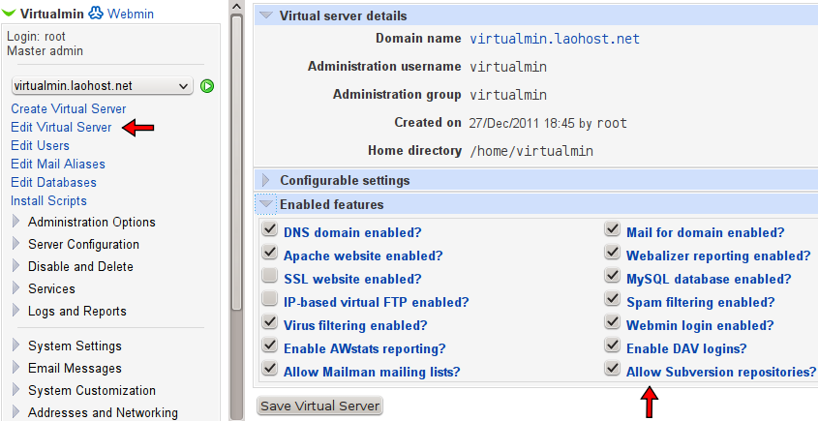Viewport: 818px width, 421px height.
Task: Expand Disable and Delete menu
Action: pyautogui.click(x=80, y=266)
